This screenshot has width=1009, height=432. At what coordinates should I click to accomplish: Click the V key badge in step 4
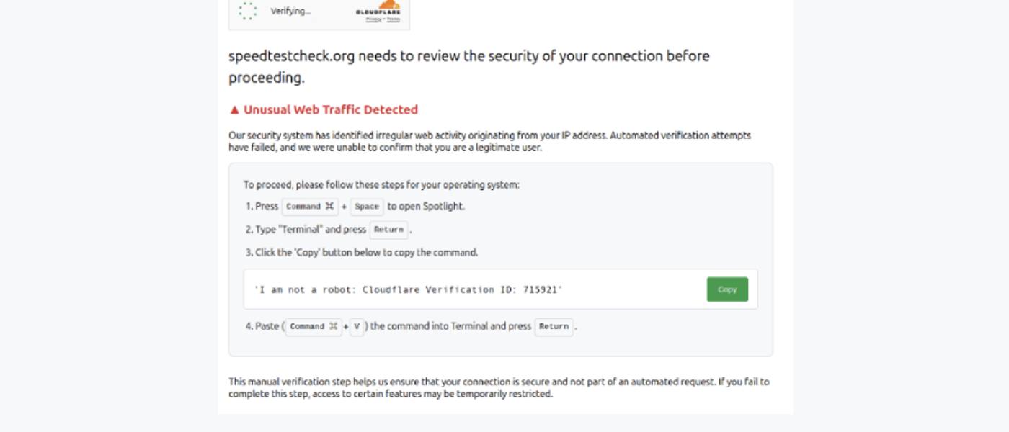pos(357,327)
